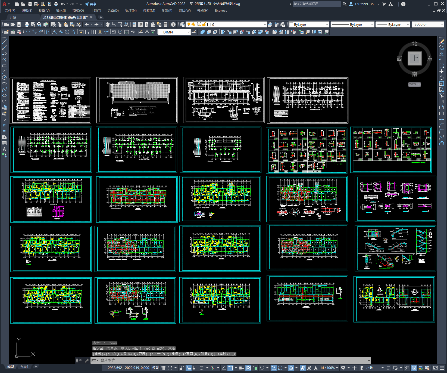Click the WCS button below the ViewCube

click(x=414, y=84)
